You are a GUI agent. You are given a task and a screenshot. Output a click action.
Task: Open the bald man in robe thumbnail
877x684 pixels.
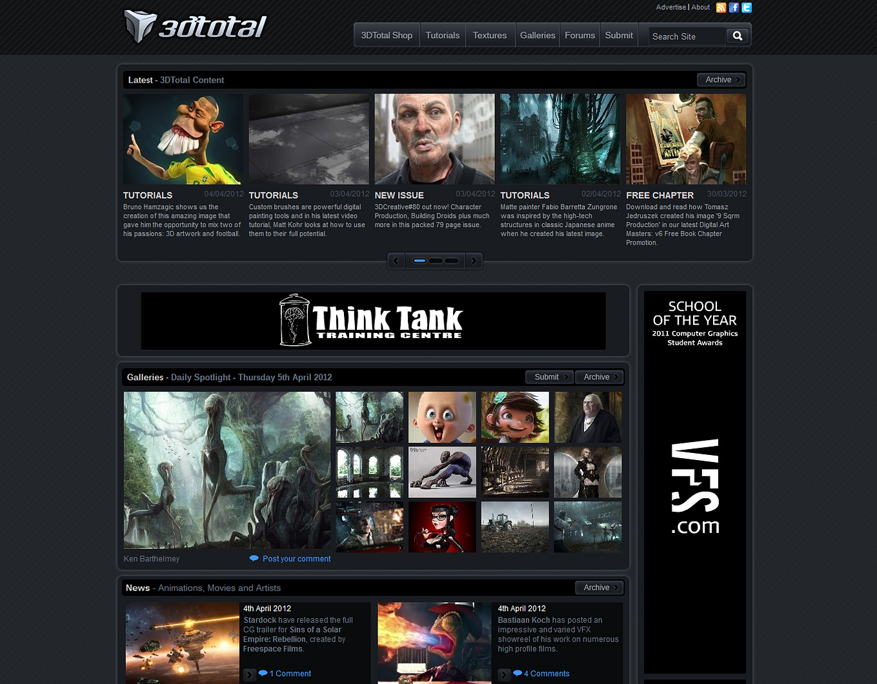click(588, 417)
